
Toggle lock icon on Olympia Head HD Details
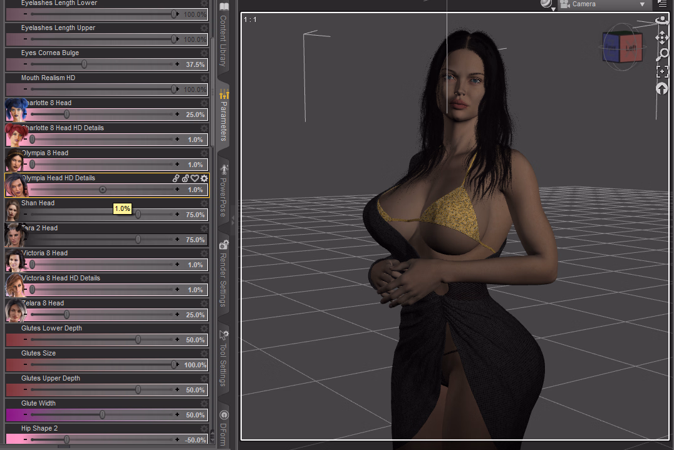[x=185, y=178]
